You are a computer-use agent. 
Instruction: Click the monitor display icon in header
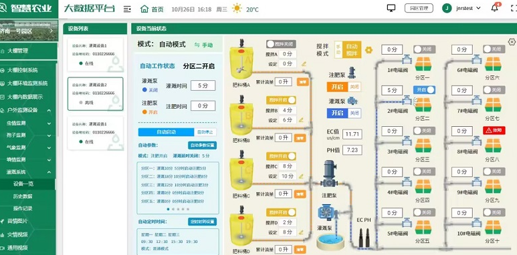pyautogui.click(x=391, y=8)
